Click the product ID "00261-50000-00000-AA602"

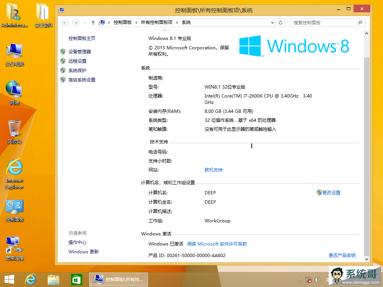[x=196, y=255]
